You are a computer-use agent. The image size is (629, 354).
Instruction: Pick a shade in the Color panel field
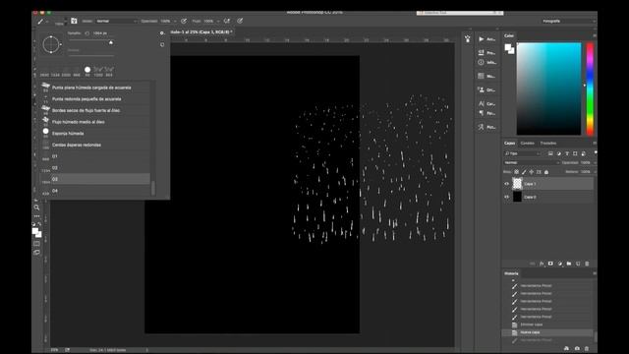(x=548, y=88)
